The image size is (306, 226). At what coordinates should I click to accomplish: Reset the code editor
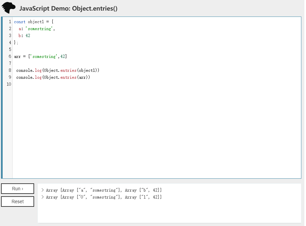[18, 202]
